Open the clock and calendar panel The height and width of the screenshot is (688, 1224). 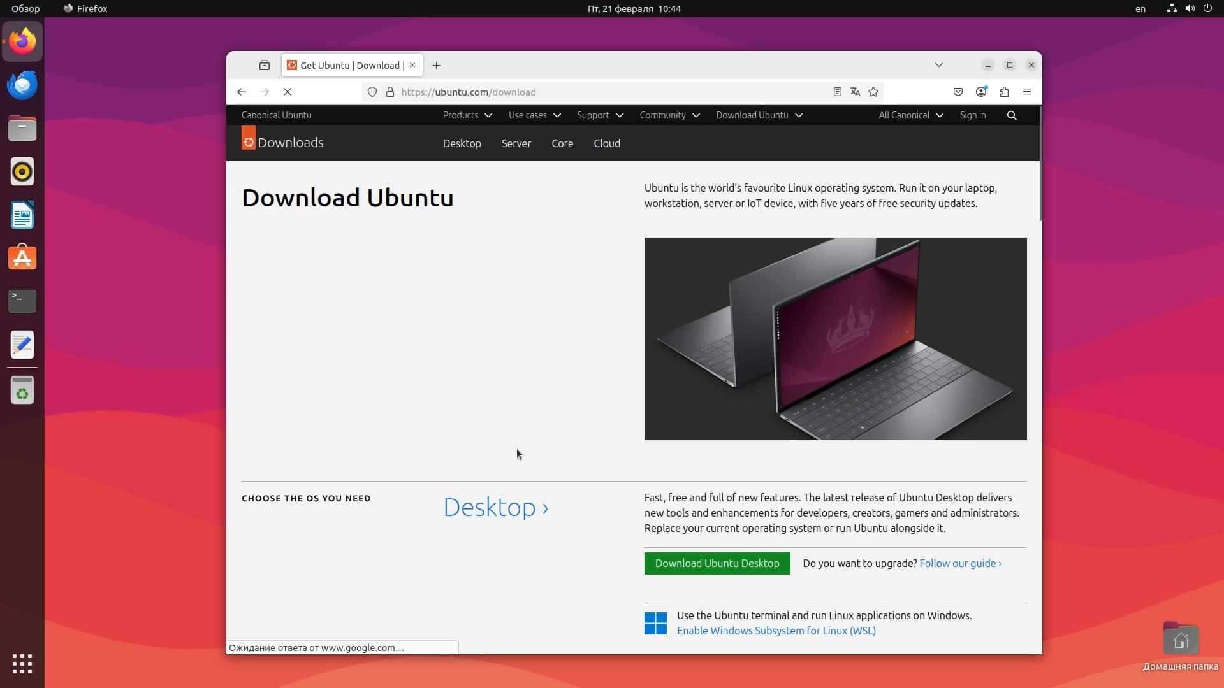click(x=634, y=9)
